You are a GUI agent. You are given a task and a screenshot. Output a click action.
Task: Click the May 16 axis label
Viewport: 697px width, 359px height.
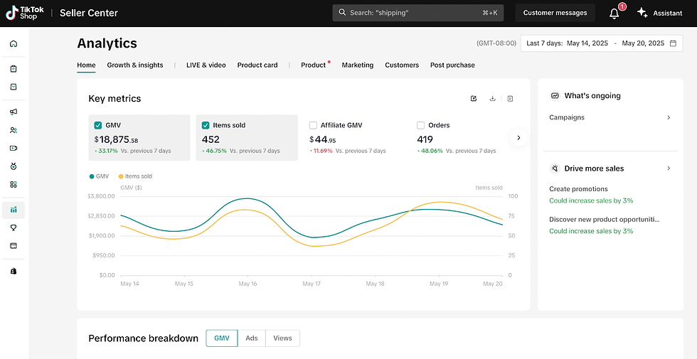click(248, 284)
